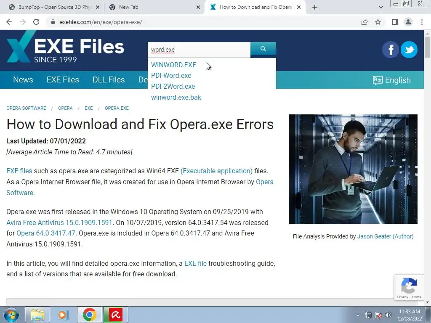This screenshot has width=431, height=323.
Task: Follow the EXE files link in the first paragraph
Action: (19, 171)
